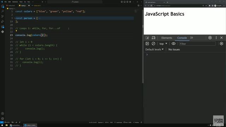
Task: Click the DevTools inspect element icon
Action: coord(147,38)
